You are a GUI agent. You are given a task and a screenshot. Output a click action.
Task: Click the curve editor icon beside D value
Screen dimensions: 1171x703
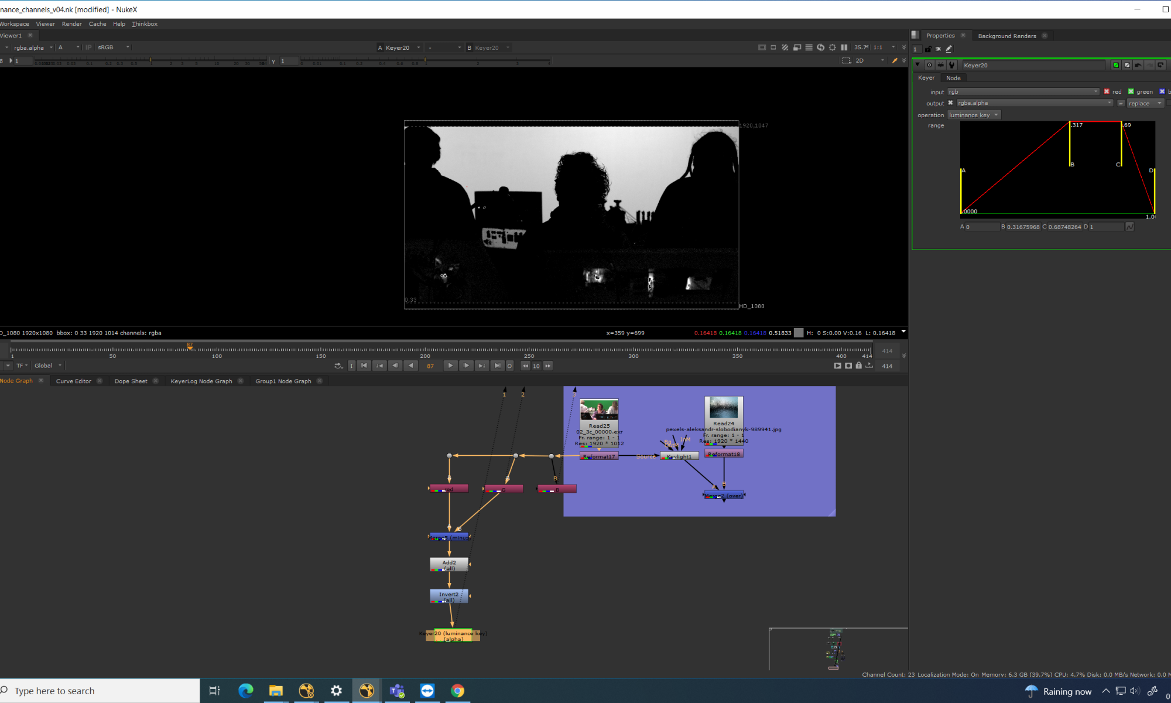1129,227
